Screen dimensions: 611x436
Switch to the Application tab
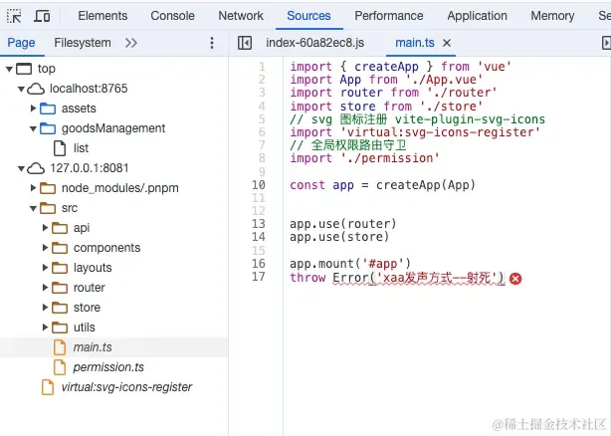click(x=477, y=16)
